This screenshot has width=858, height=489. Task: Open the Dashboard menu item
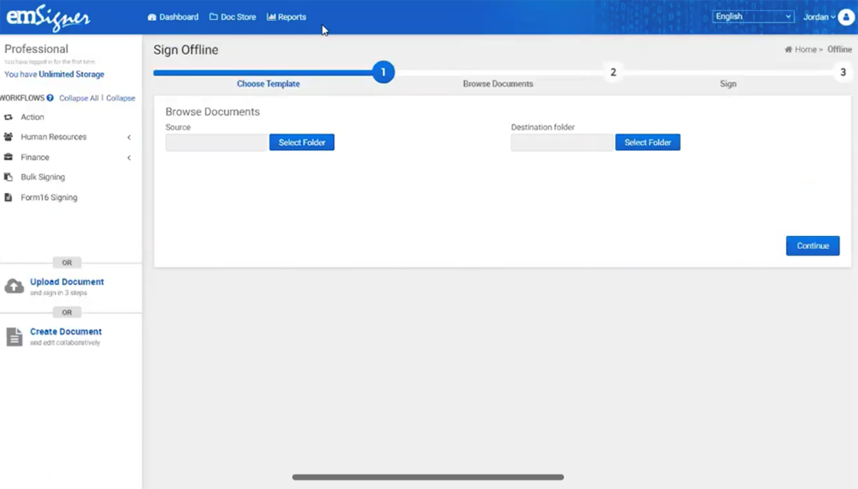click(172, 17)
